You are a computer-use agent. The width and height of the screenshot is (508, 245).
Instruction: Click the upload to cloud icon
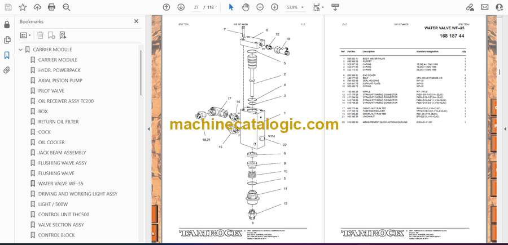point(37,7)
